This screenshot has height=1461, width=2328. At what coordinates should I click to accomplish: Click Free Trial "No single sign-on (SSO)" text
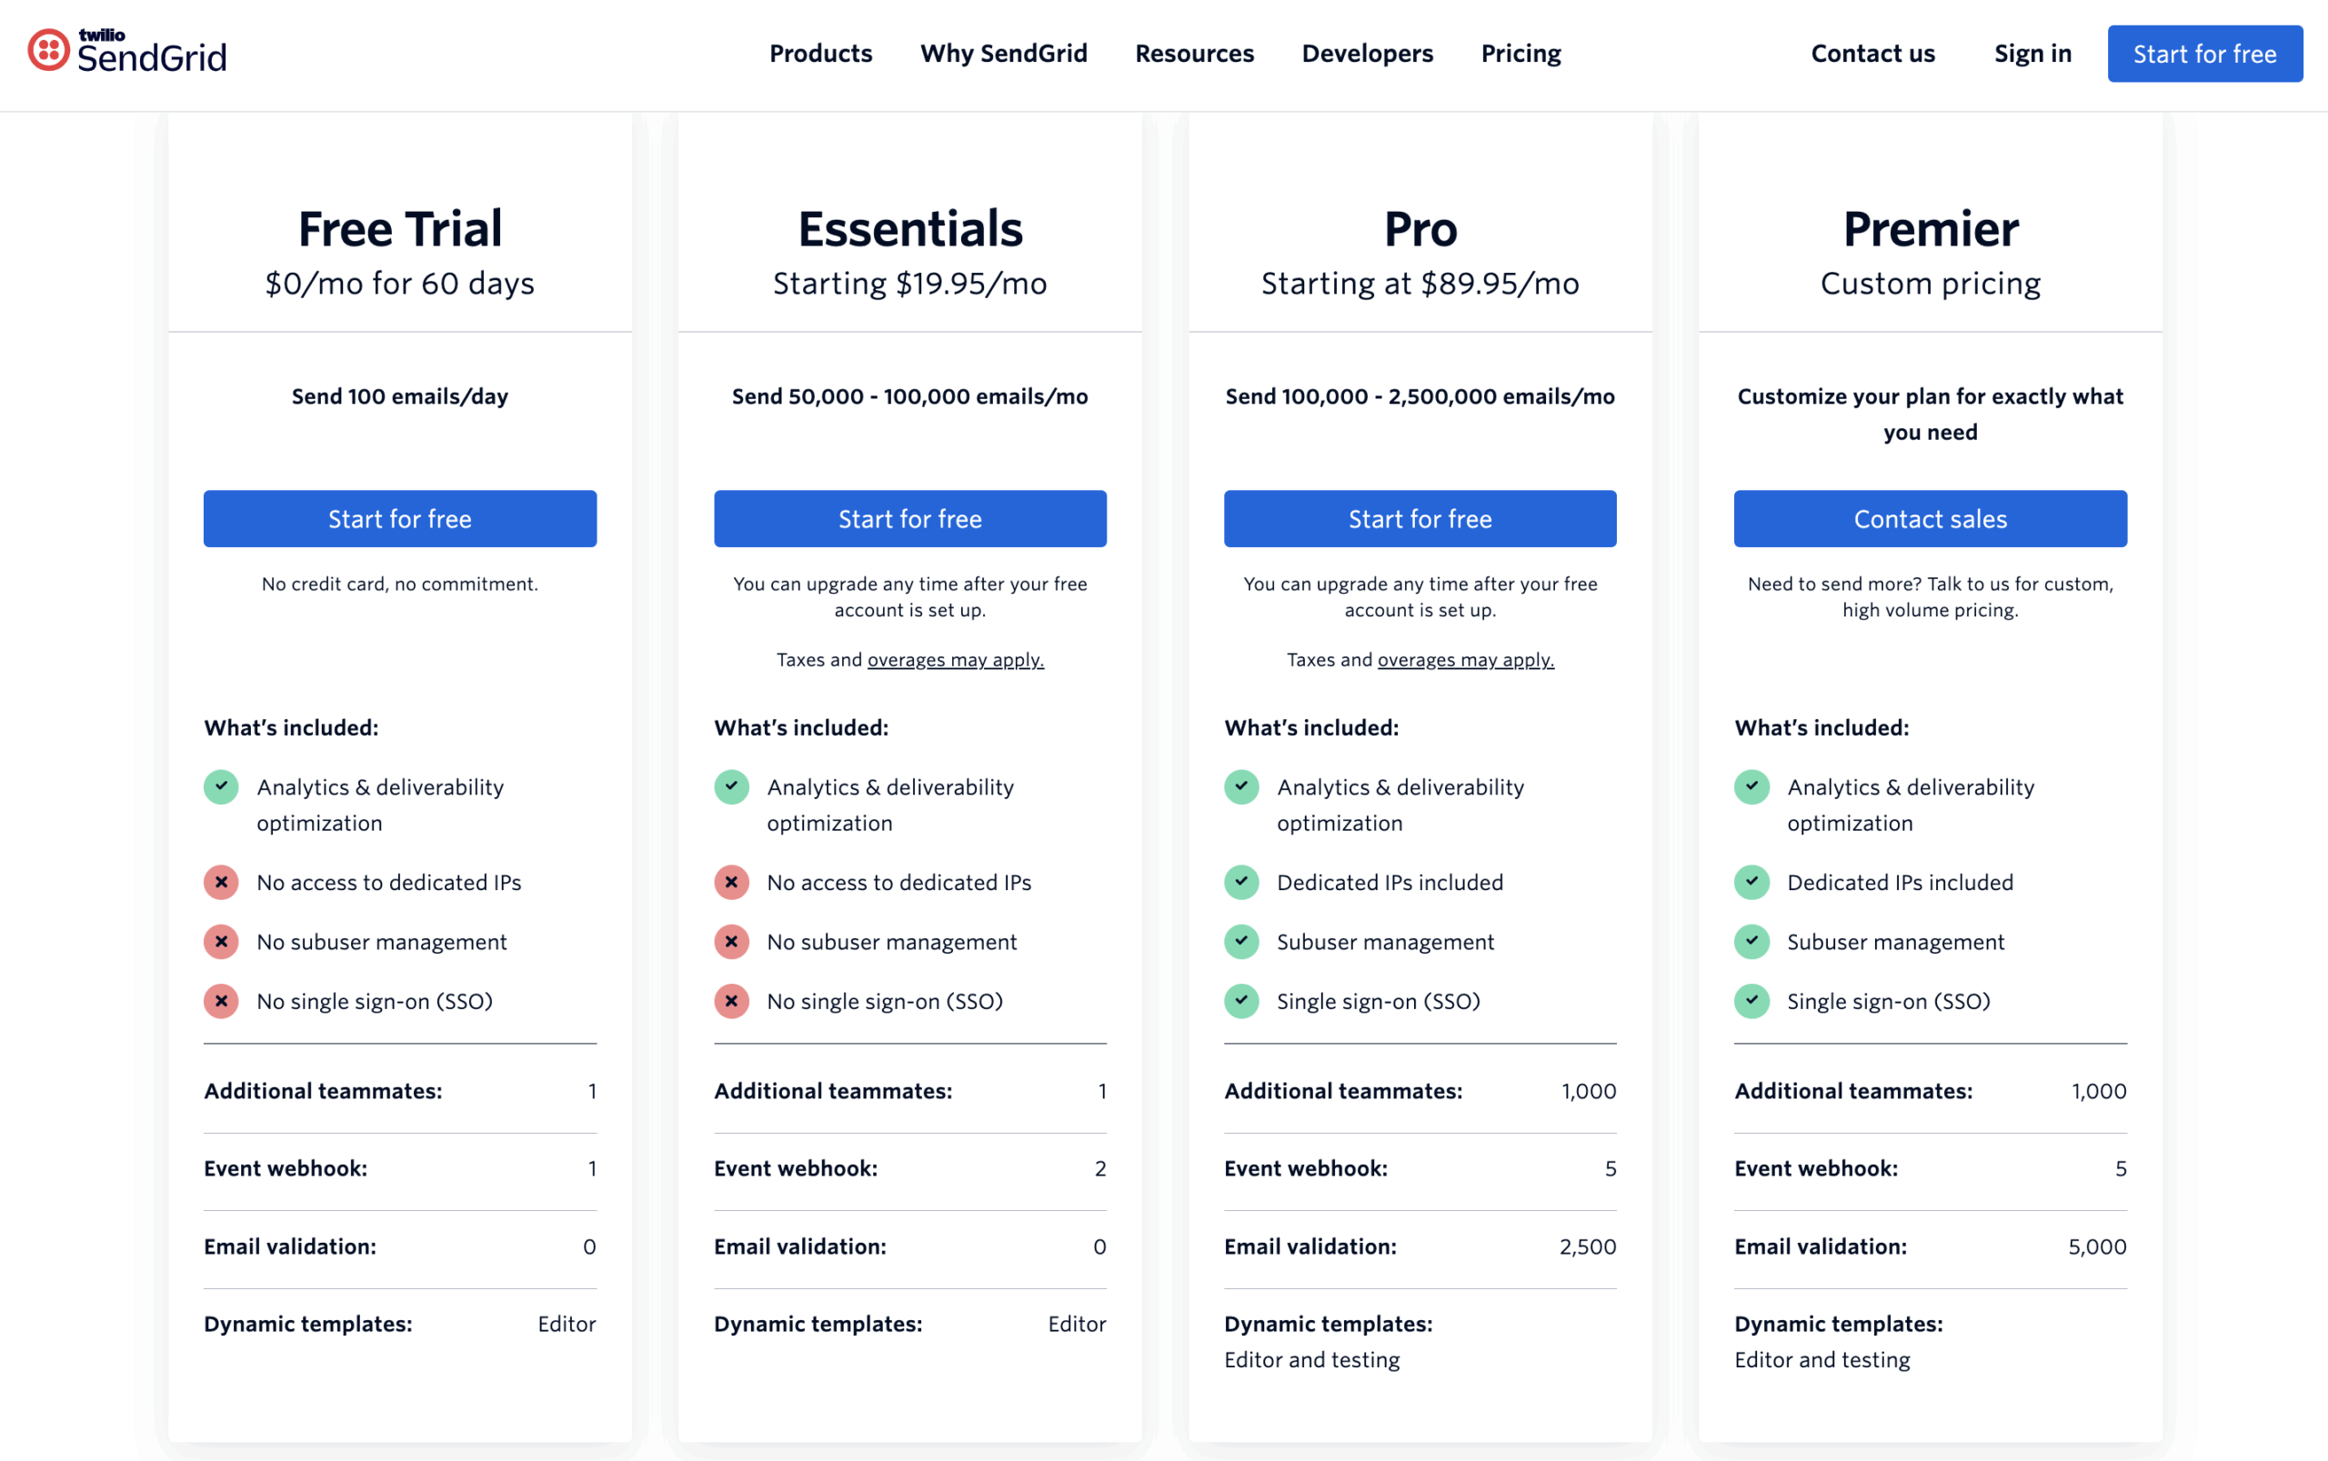click(x=374, y=1001)
